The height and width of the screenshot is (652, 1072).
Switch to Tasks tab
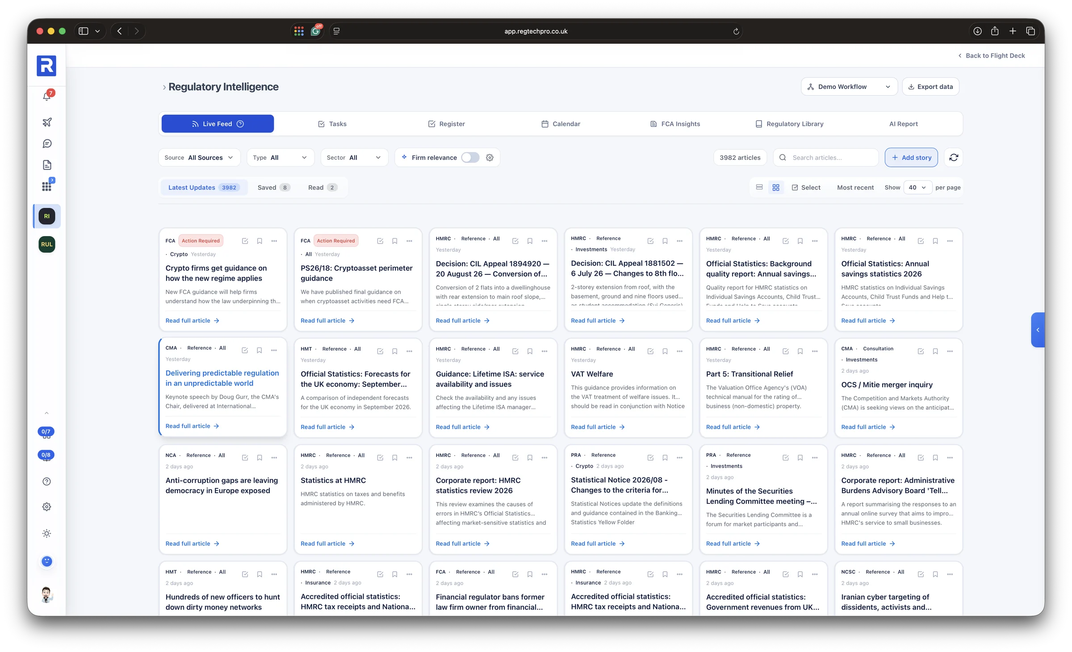(x=332, y=124)
